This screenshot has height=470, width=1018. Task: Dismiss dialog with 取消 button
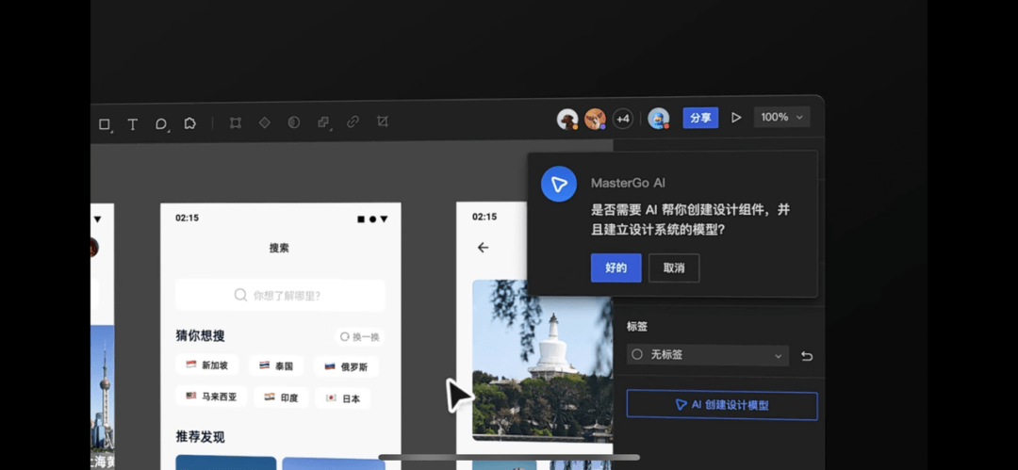[x=674, y=268]
